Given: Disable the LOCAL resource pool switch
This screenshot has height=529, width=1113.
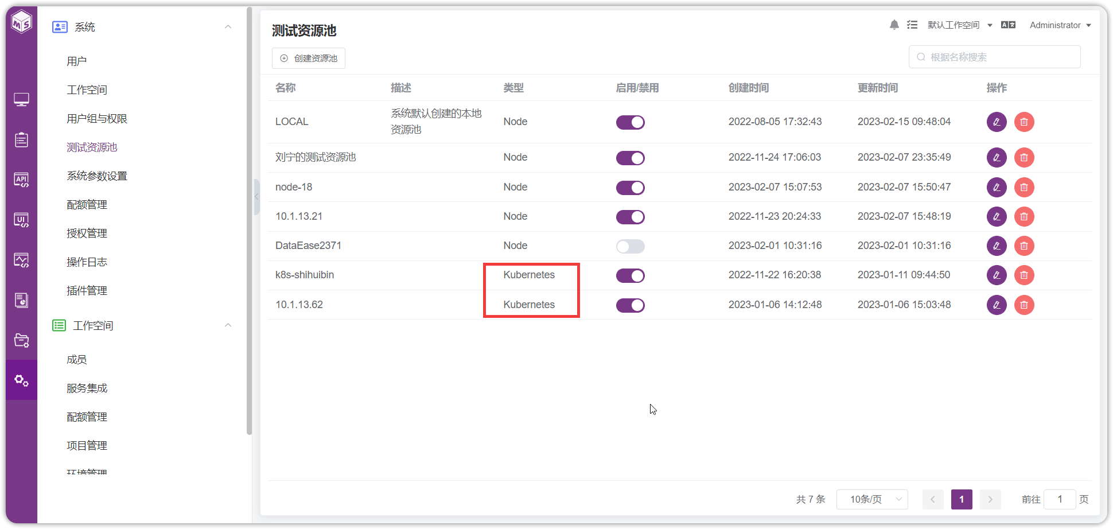Looking at the screenshot, I should [631, 122].
